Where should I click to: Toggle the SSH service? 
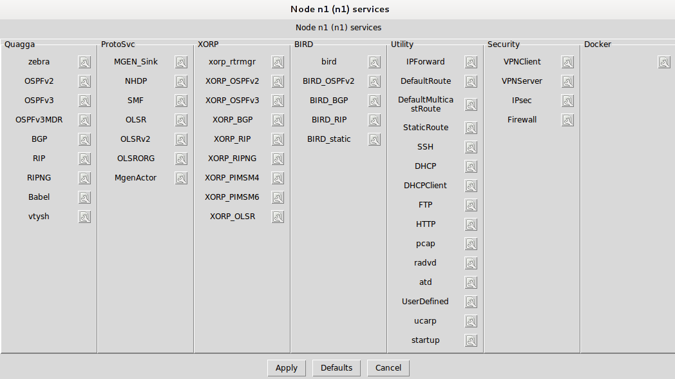click(425, 147)
